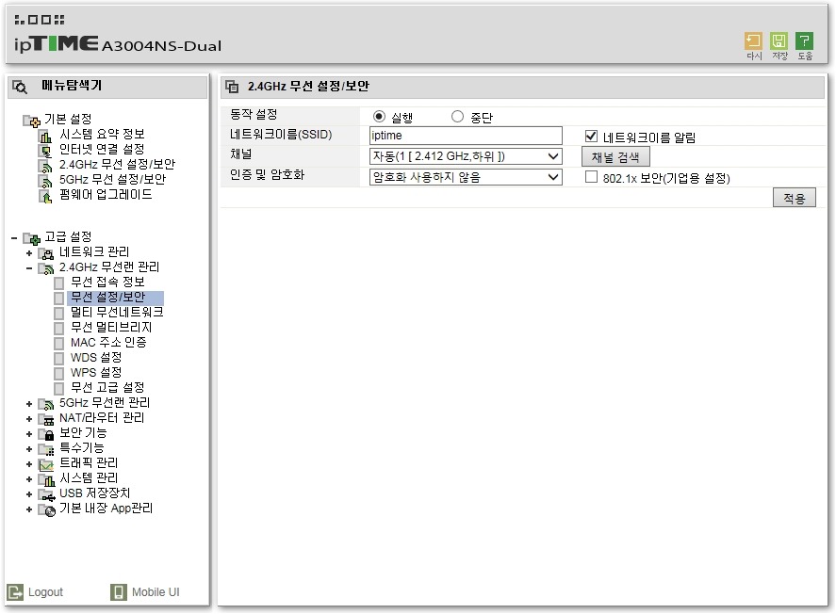This screenshot has width=836, height=614.
Task: Expand the 기본 내장 App관리 plus sign
Action: 29,510
